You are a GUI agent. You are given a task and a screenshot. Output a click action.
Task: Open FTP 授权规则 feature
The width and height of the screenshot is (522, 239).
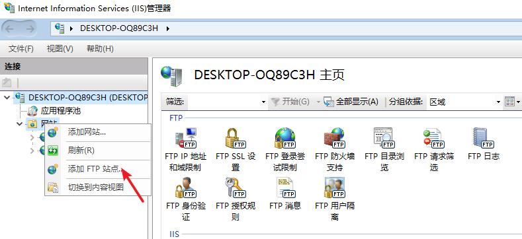236,199
